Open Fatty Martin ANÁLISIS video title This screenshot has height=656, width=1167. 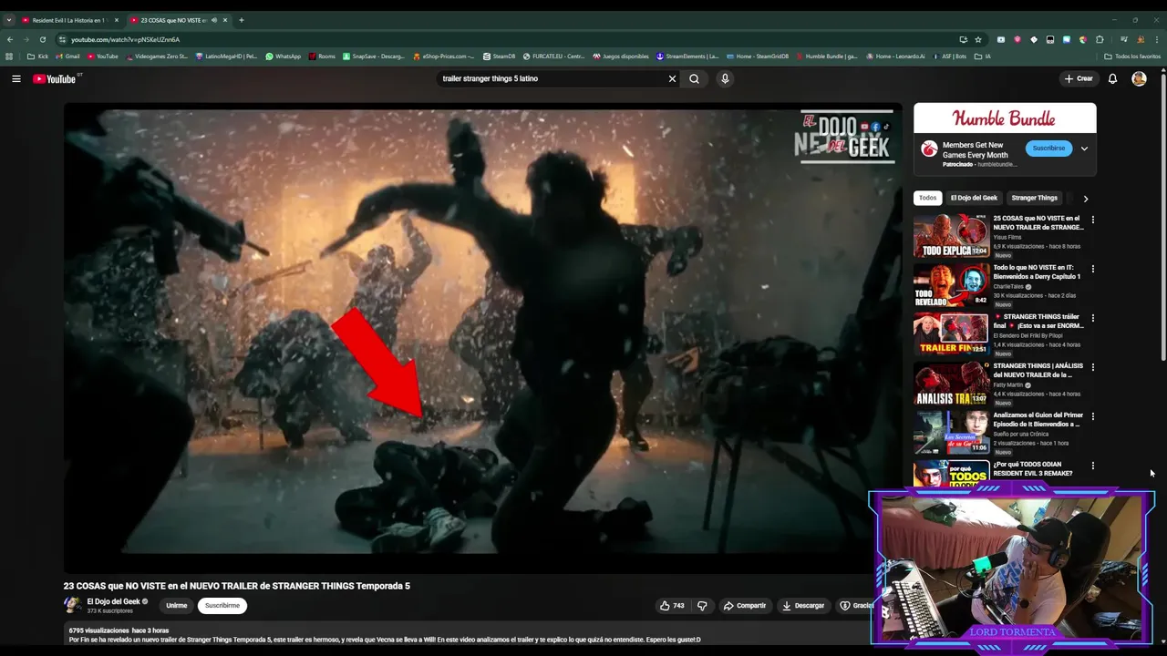click(1038, 370)
